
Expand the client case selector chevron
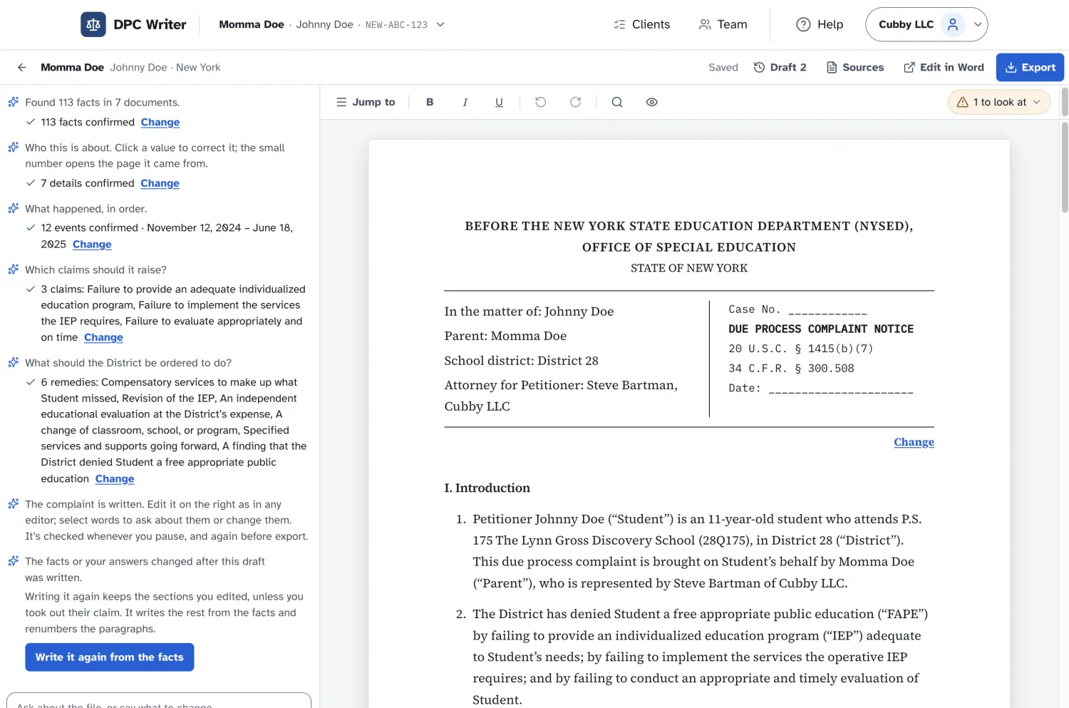click(440, 24)
